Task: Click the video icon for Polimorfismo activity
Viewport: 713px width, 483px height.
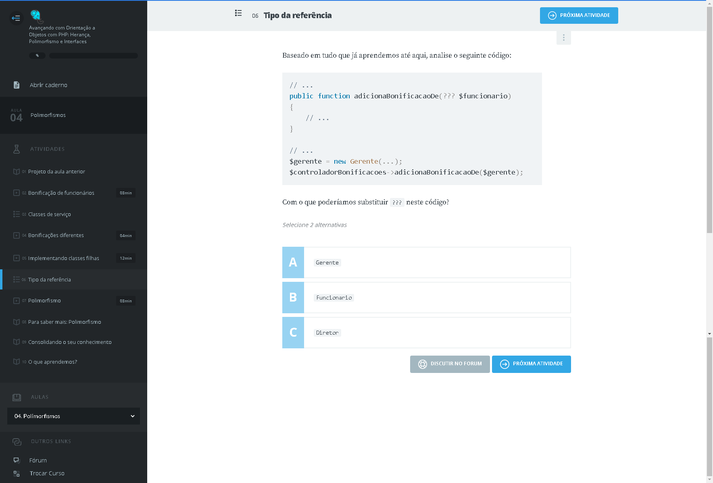Action: (x=17, y=301)
